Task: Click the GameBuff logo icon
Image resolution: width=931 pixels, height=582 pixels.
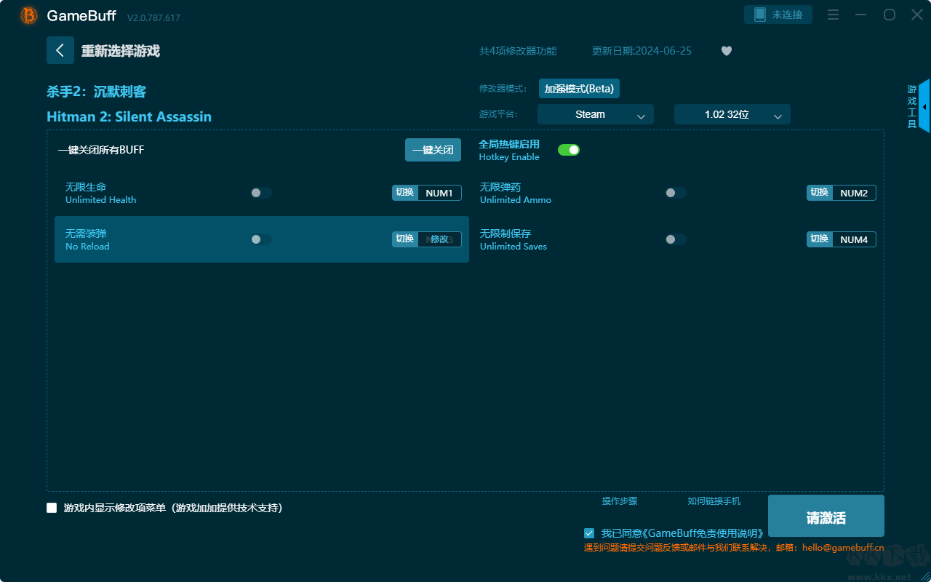Action: (29, 15)
